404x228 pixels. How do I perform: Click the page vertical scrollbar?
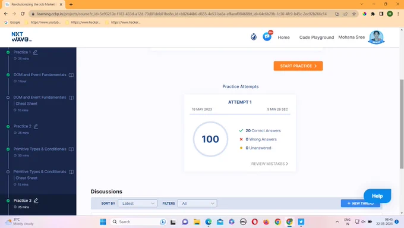click(x=402, y=124)
